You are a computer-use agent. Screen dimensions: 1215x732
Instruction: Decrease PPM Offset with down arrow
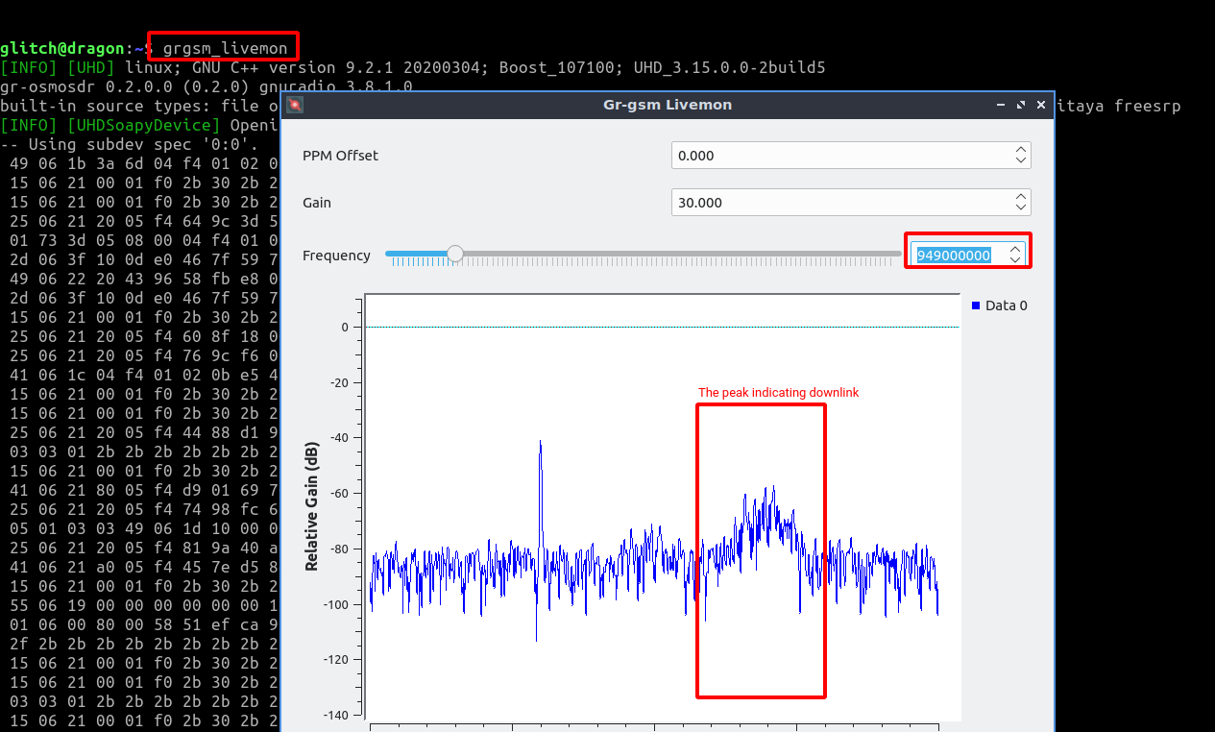(1020, 160)
